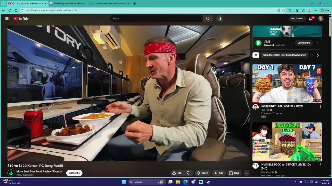Close the PrizePicks tab

click(x=87, y=4)
